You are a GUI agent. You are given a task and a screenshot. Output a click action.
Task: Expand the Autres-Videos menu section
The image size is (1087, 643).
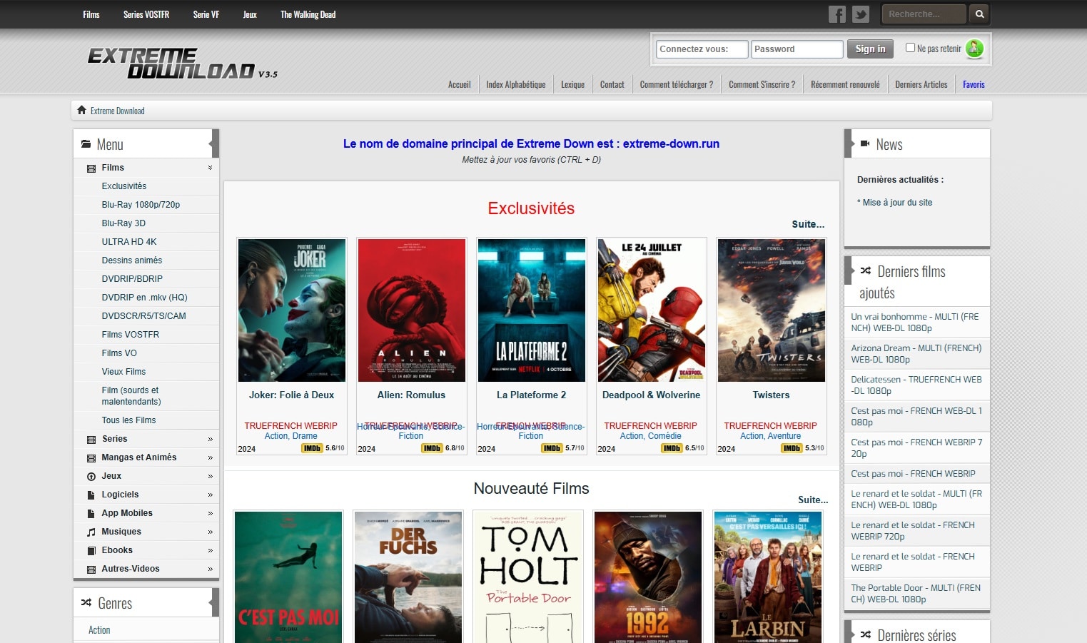click(211, 569)
